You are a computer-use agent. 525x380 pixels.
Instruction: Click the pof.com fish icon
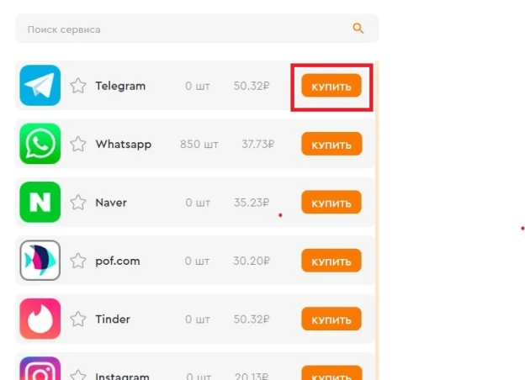pos(40,261)
